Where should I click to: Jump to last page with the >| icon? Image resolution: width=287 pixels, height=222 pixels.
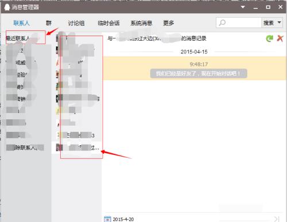[x=277, y=219]
